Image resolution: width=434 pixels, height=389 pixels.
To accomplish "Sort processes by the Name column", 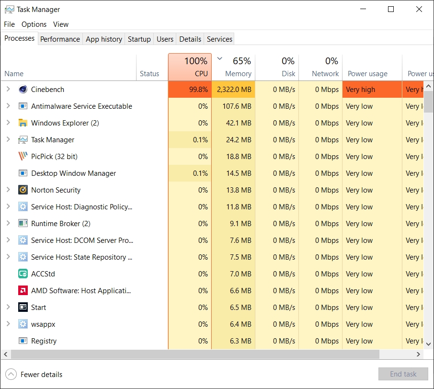I will pos(69,67).
